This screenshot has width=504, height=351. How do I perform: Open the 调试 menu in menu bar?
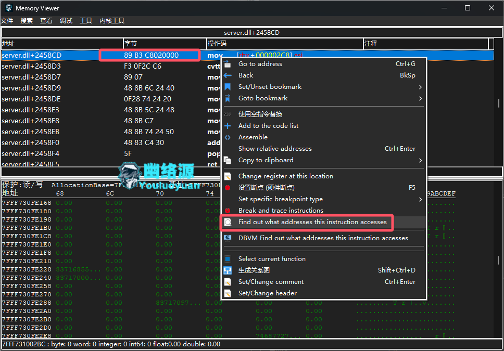click(66, 21)
